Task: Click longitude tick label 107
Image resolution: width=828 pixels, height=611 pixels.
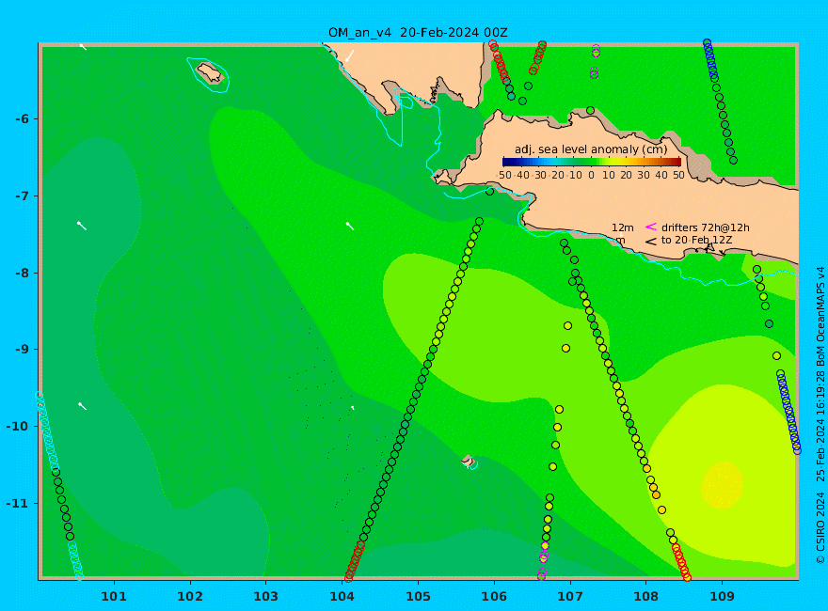Action: 570,597
